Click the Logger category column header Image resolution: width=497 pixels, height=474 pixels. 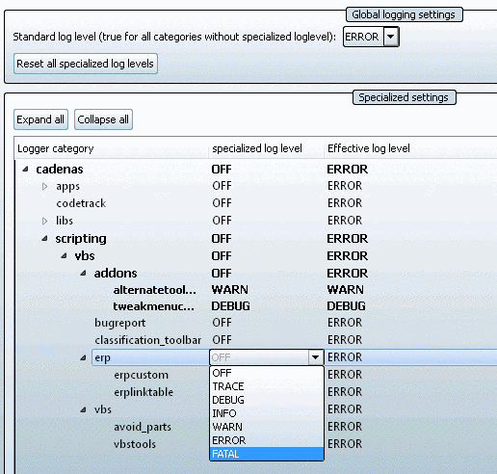pos(112,148)
